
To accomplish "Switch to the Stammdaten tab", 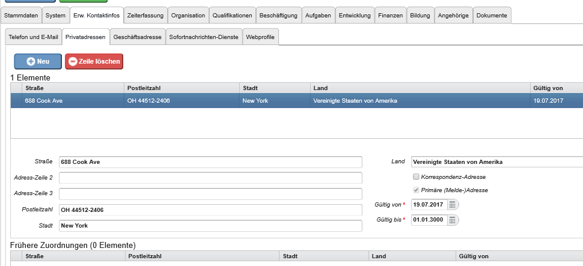I will tap(21, 15).
